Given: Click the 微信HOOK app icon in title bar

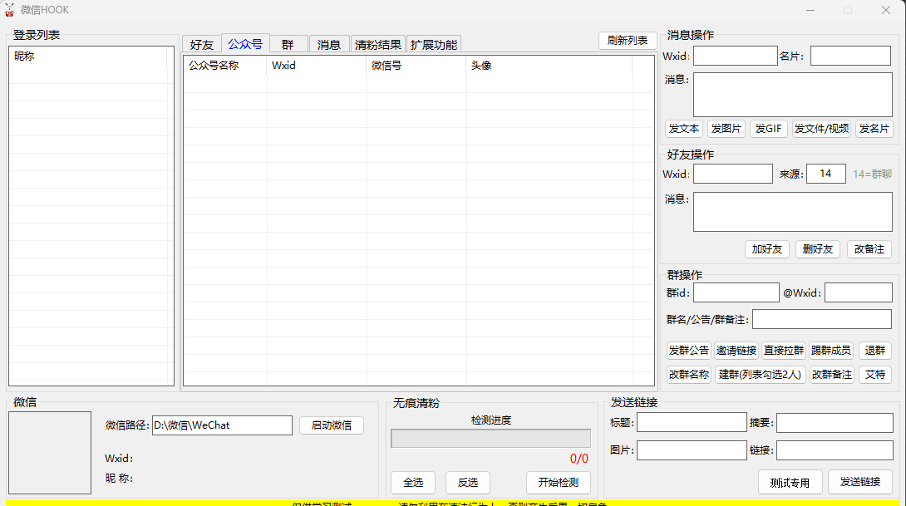Looking at the screenshot, I should pos(9,10).
